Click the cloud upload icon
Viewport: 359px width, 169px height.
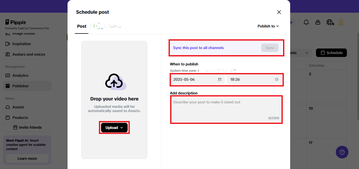point(114,82)
